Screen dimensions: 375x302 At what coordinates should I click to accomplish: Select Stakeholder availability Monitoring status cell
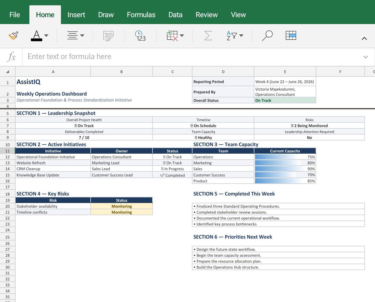click(x=122, y=206)
